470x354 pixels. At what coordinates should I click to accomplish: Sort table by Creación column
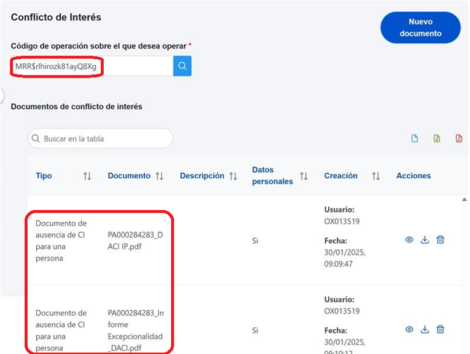[x=376, y=176]
